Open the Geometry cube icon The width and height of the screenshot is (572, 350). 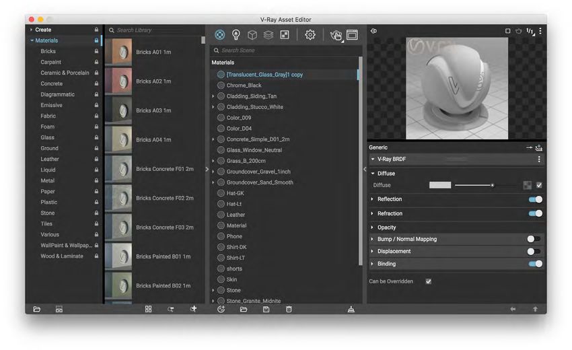(x=252, y=35)
